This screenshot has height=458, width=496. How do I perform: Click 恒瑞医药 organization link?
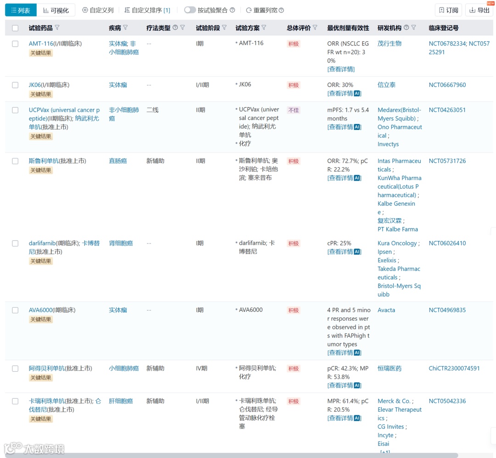pos(389,368)
